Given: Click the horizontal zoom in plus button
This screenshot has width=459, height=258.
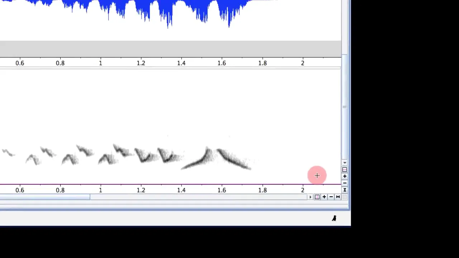Looking at the screenshot, I should pyautogui.click(x=324, y=197).
